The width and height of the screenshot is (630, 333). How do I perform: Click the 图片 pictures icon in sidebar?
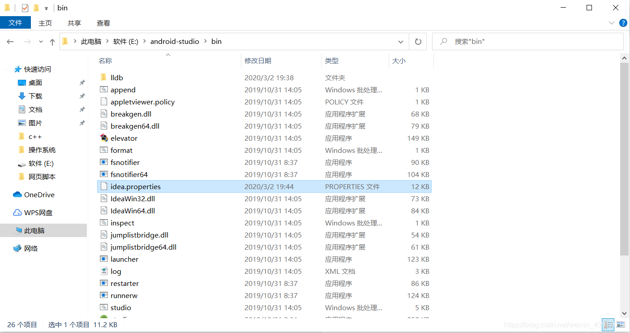click(x=21, y=123)
